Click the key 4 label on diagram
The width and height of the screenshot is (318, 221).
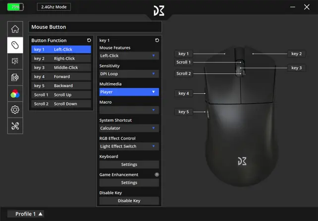tap(184, 93)
